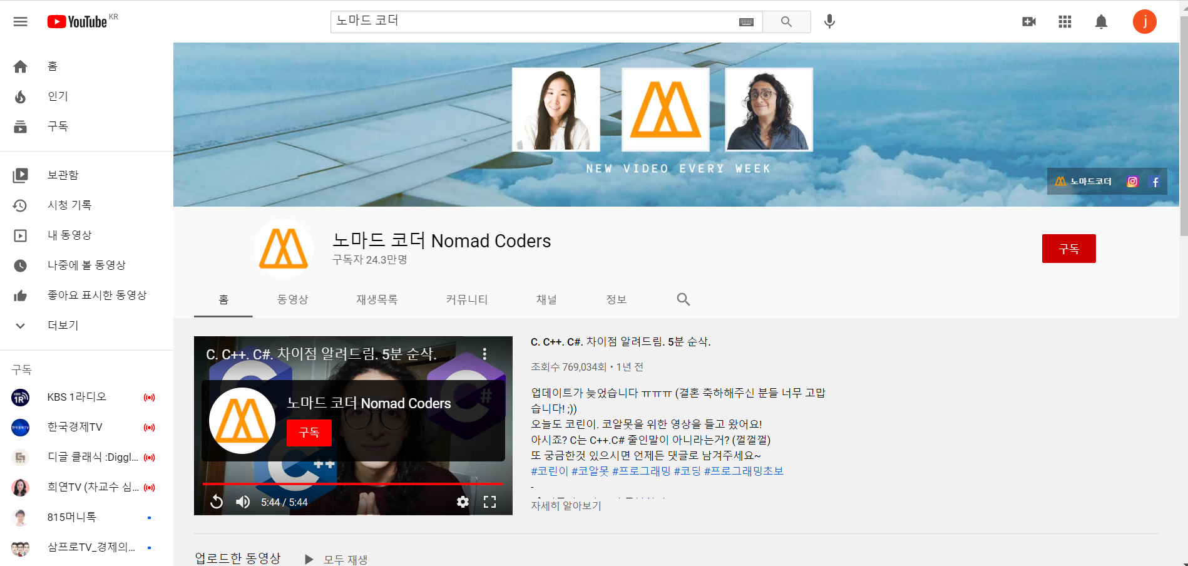Open 보관함 library

point(86,175)
